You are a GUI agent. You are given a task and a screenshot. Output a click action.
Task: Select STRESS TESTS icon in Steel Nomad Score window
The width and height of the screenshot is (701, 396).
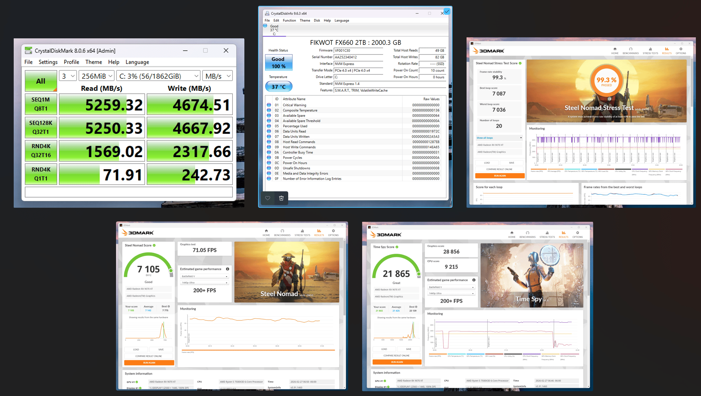(302, 231)
